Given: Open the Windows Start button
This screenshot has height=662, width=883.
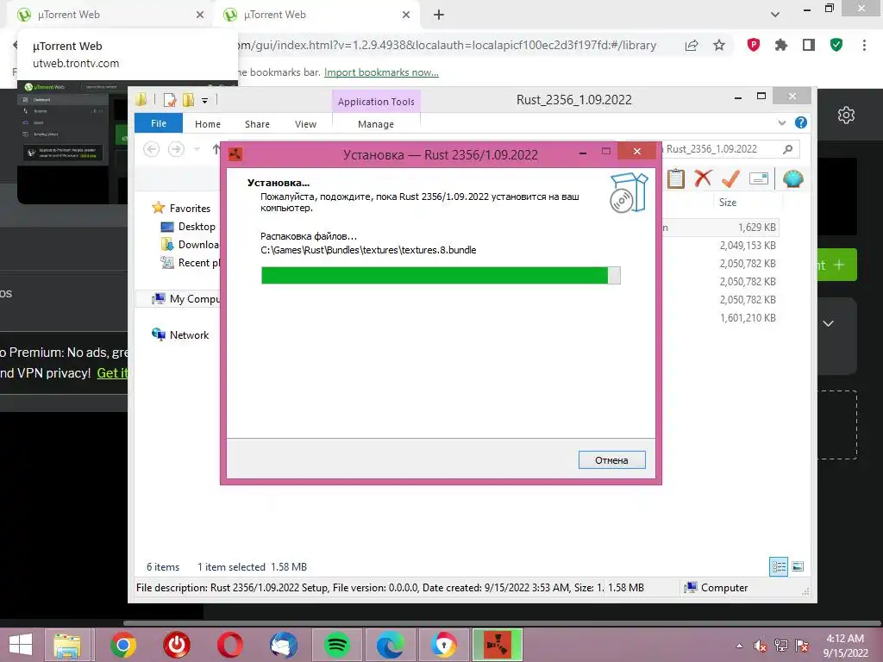Looking at the screenshot, I should [21, 645].
